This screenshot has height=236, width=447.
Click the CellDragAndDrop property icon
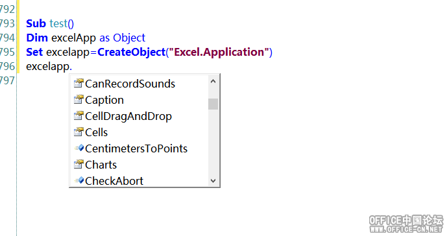point(79,115)
